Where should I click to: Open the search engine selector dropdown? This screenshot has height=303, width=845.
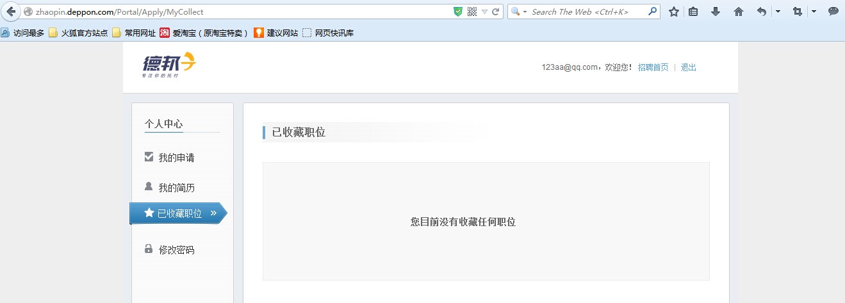pos(519,12)
